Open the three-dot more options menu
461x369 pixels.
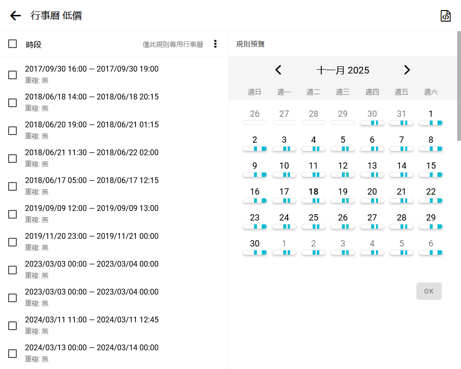pyautogui.click(x=215, y=44)
